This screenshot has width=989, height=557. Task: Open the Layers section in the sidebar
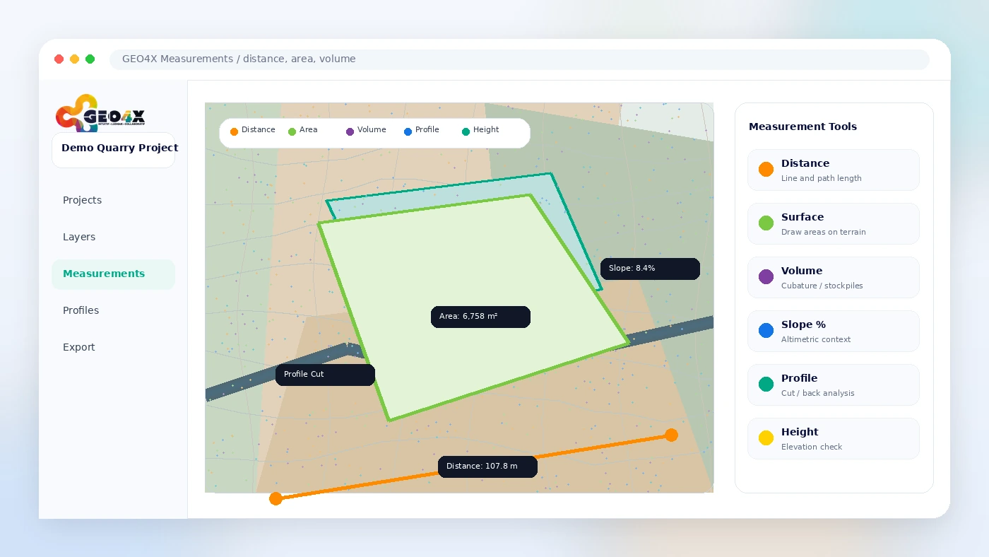[113, 237]
